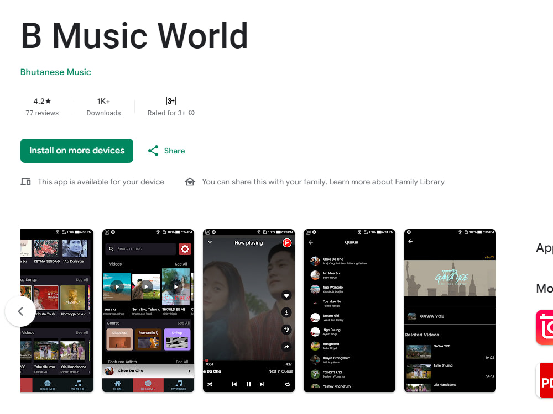Open the Discover screen screenshot with search bar
This screenshot has height=414, width=553.
point(148,311)
